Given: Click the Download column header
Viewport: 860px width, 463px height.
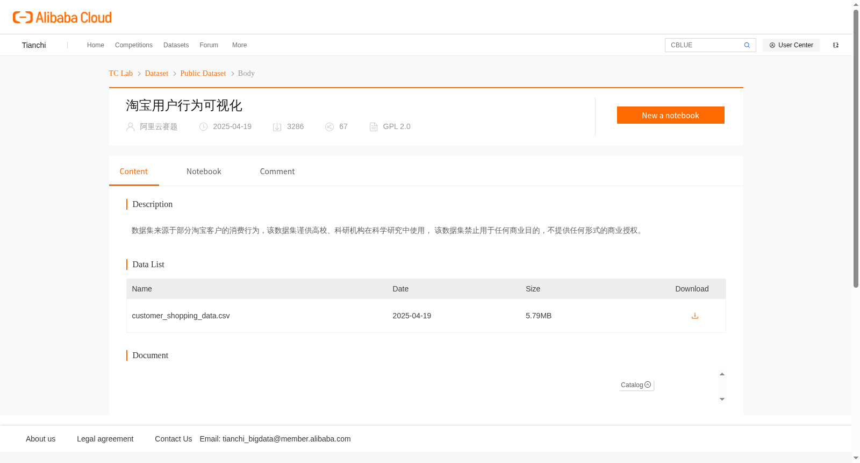Looking at the screenshot, I should point(692,289).
